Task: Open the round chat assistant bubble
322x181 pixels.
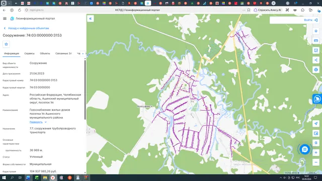Action: pos(305,149)
